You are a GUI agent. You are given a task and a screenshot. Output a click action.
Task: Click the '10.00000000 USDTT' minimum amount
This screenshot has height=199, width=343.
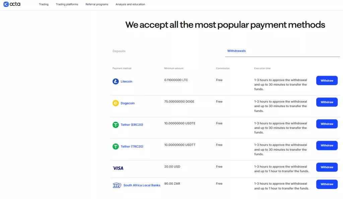point(180,145)
